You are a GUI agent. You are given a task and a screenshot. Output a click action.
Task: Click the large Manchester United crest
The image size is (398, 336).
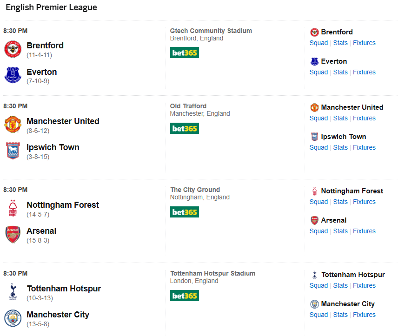(13, 125)
